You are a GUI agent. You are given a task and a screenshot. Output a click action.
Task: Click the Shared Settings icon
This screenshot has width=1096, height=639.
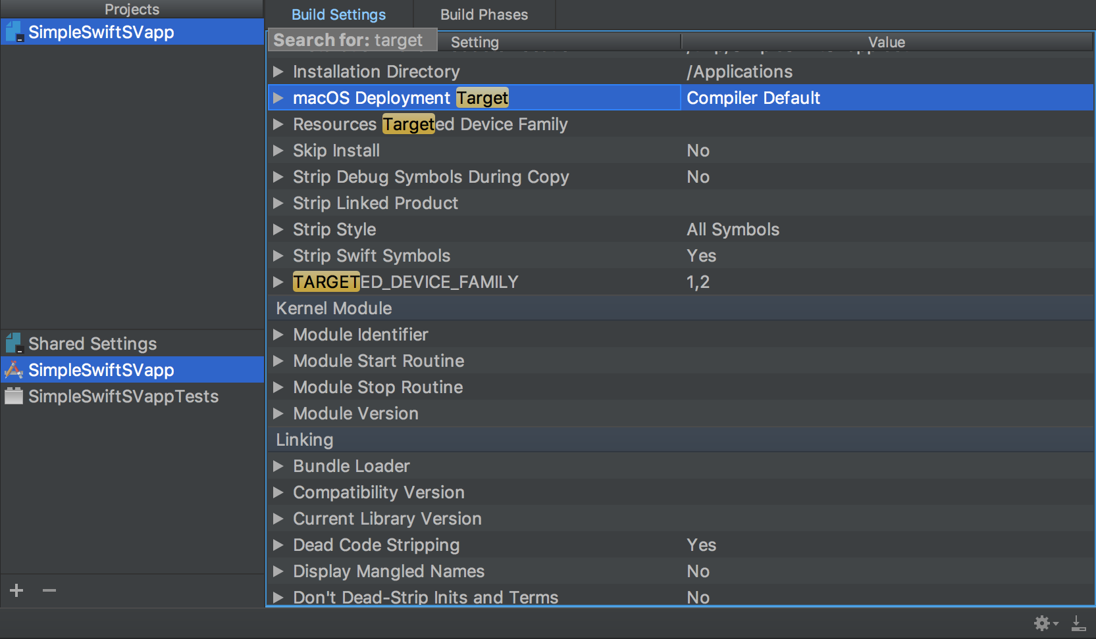14,343
